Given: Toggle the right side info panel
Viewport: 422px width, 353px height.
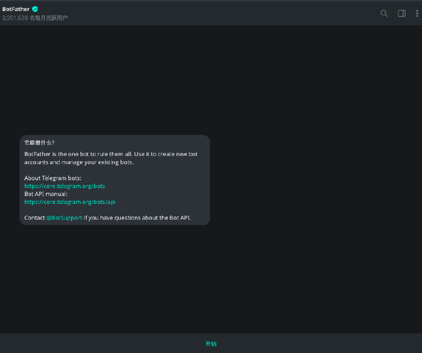Looking at the screenshot, I should click(x=401, y=13).
